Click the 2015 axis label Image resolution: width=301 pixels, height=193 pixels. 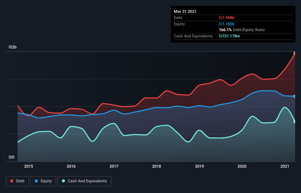pos(29,166)
